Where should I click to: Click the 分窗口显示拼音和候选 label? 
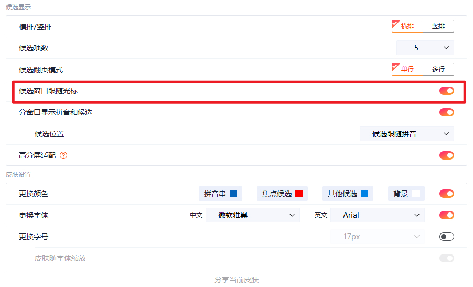click(56, 113)
